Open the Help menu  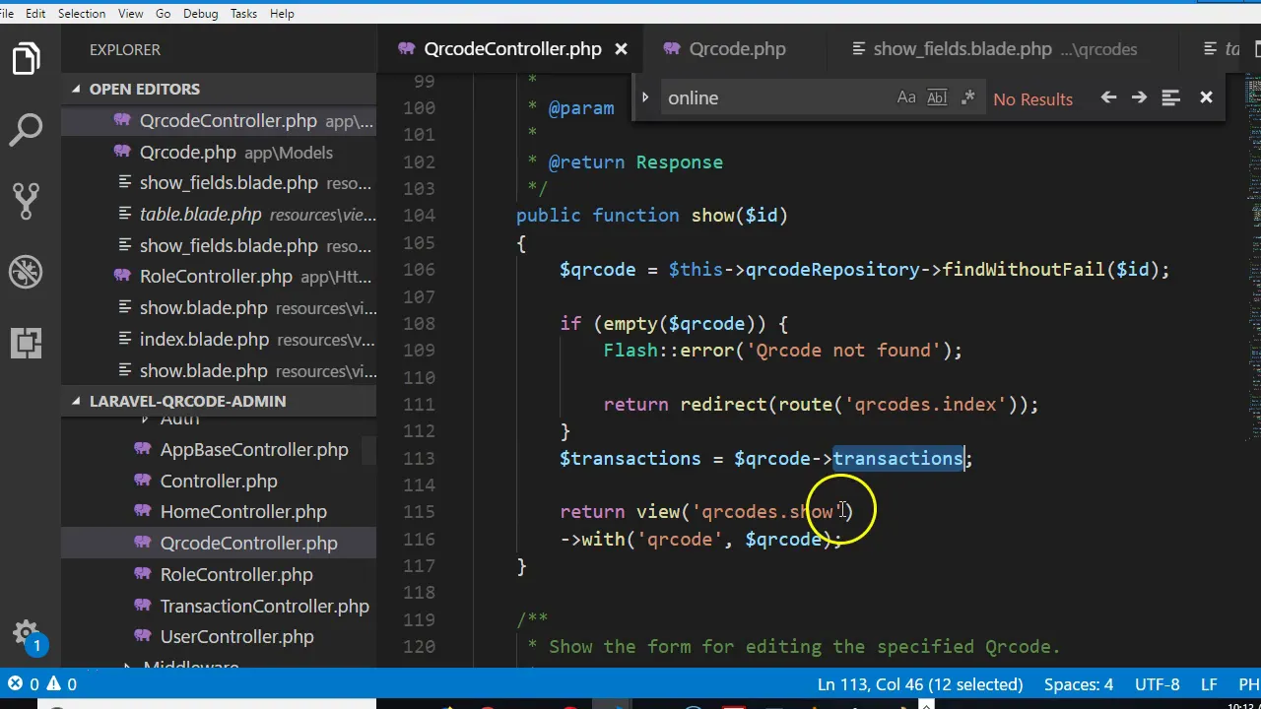pos(282,14)
